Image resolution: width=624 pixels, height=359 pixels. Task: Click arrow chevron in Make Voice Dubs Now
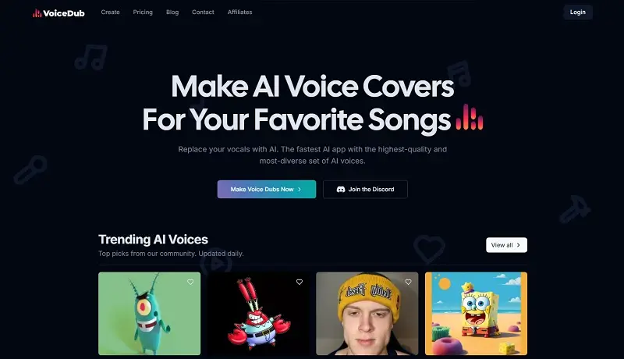click(300, 190)
